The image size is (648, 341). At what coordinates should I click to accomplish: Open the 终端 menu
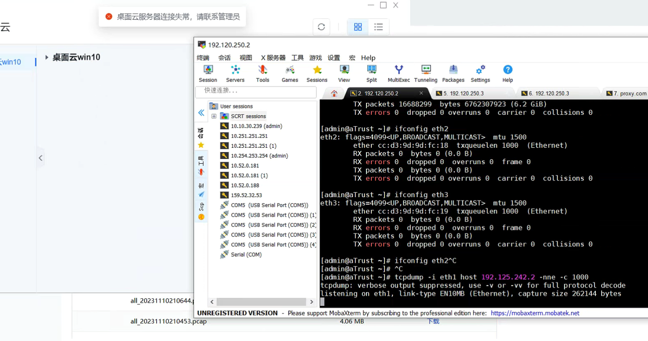203,58
